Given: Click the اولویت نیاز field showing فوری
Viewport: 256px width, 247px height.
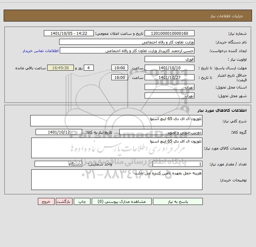Looking at the screenshot, I should 170,59.
